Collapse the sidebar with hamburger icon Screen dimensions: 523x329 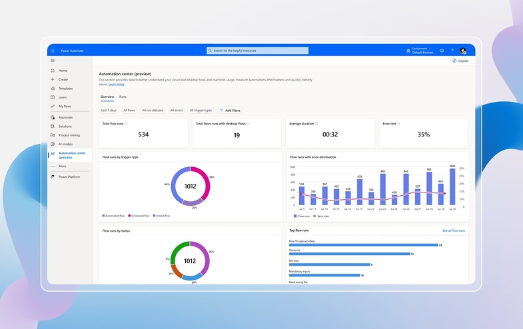pos(53,61)
